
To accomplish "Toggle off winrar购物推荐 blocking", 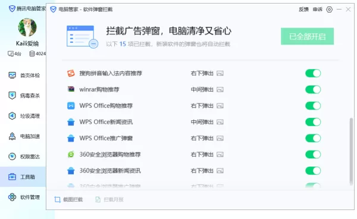I will point(313,89).
